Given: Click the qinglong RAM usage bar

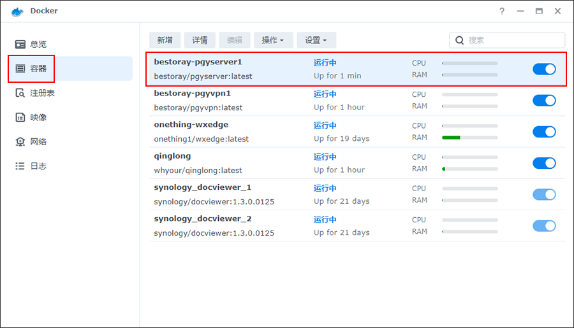Looking at the screenshot, I should tap(469, 169).
